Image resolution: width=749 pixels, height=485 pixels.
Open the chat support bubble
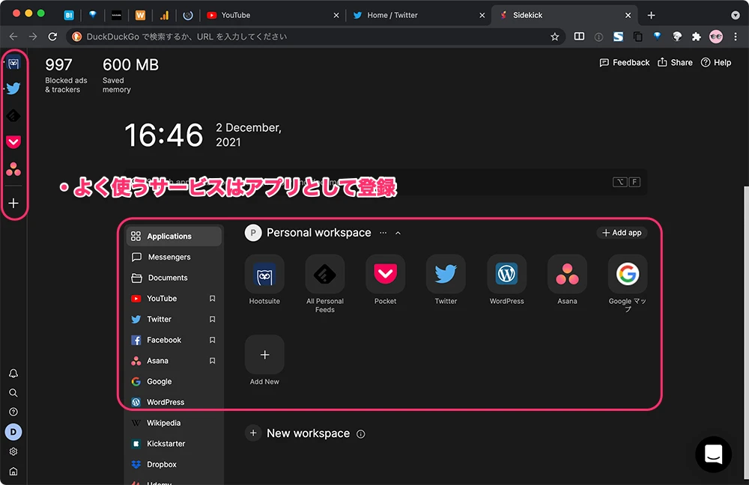(x=713, y=454)
